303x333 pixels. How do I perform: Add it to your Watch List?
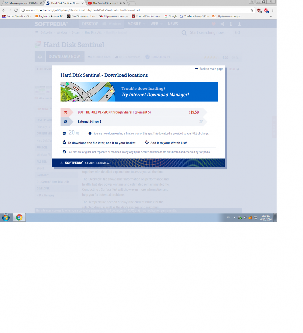click(169, 143)
